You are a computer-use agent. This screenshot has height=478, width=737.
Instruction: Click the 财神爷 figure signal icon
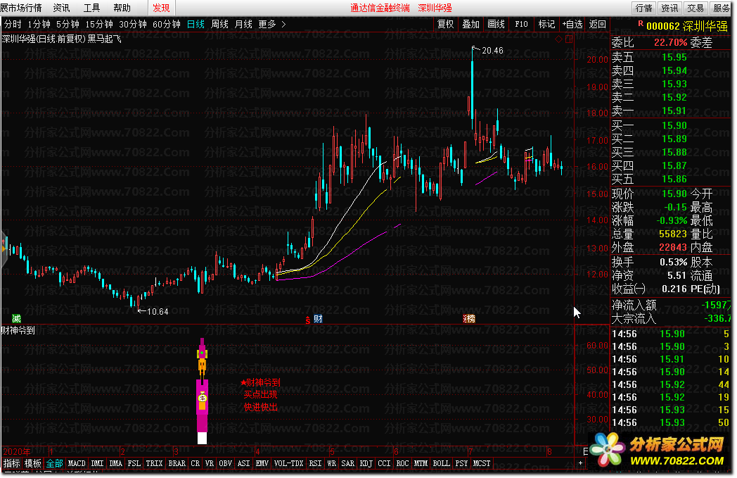point(202,391)
